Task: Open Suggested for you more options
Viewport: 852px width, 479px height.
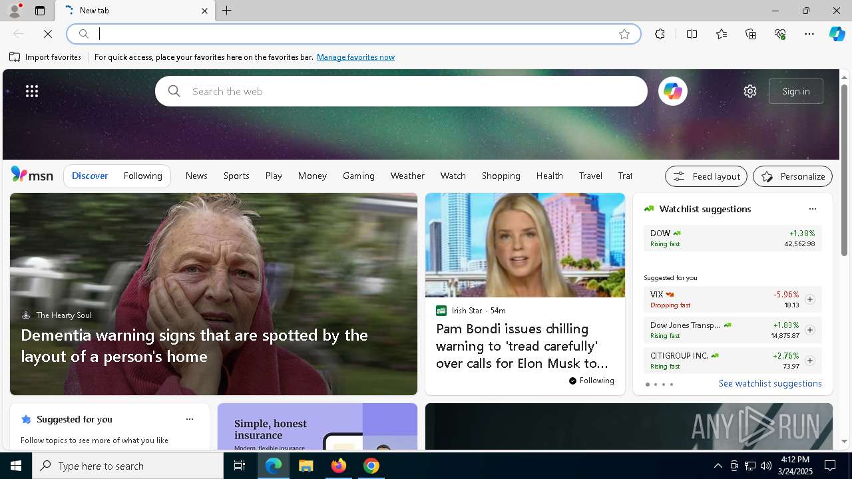Action: pyautogui.click(x=190, y=419)
